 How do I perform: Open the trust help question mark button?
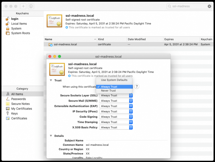[x=137, y=87]
